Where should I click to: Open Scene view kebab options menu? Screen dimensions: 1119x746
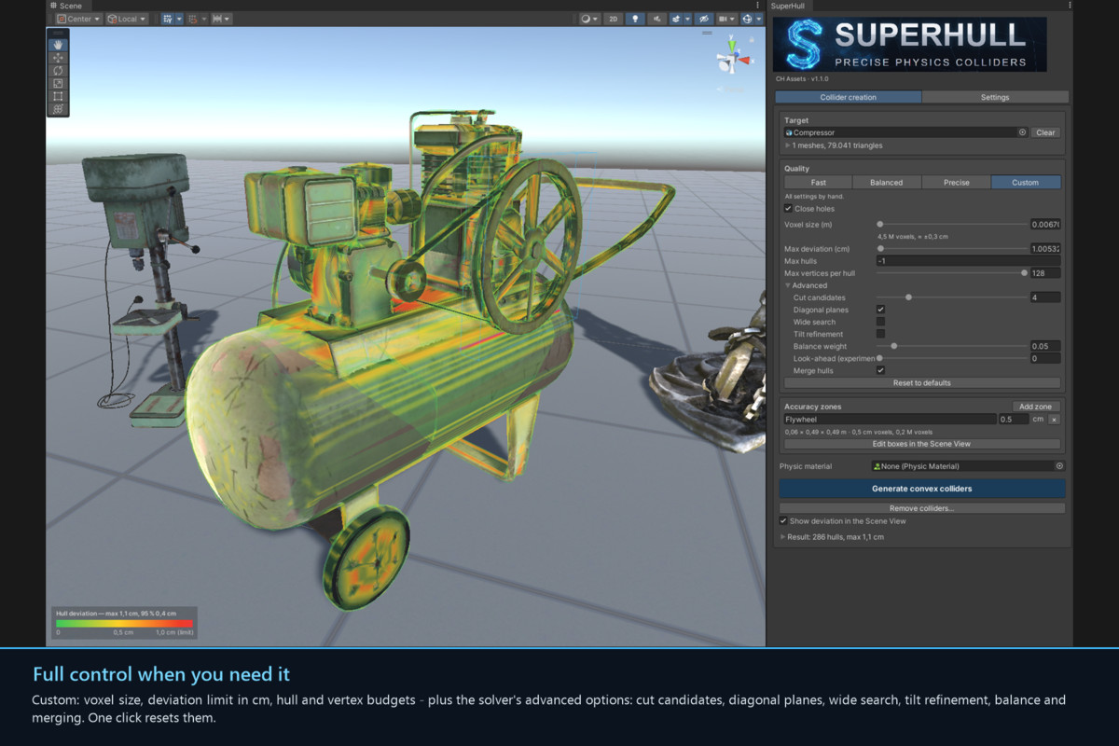(x=757, y=6)
